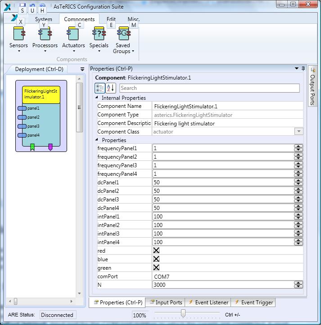Click the deployment horizontal scrollbar thumb

coord(16,301)
